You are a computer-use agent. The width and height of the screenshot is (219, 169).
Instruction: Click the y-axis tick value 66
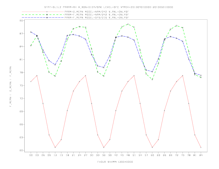(x=21, y=124)
